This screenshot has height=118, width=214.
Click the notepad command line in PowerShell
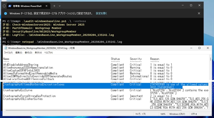[x=62, y=42]
